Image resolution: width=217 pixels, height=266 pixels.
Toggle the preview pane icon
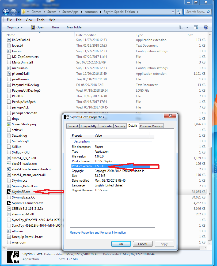tap(196, 27)
